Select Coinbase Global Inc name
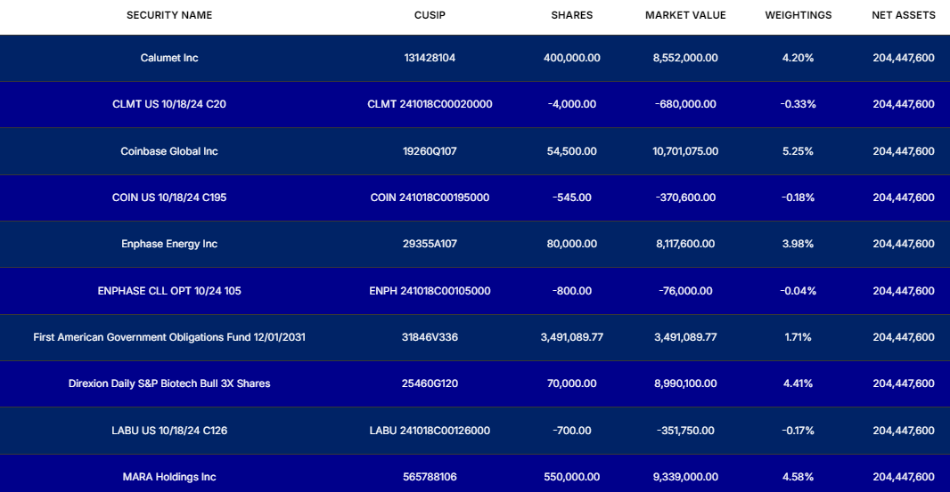This screenshot has width=950, height=492. click(169, 151)
